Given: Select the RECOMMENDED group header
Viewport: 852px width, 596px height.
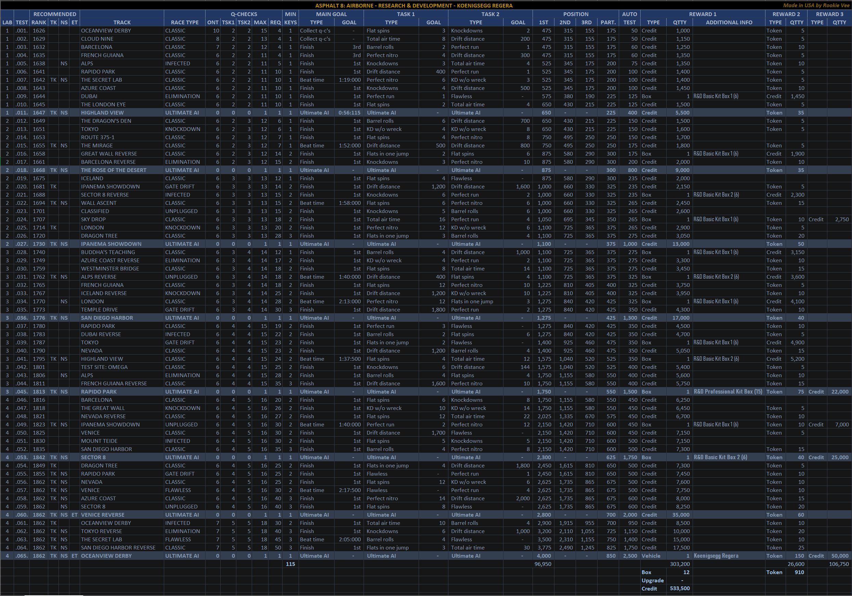Looking at the screenshot, I should coord(54,14).
